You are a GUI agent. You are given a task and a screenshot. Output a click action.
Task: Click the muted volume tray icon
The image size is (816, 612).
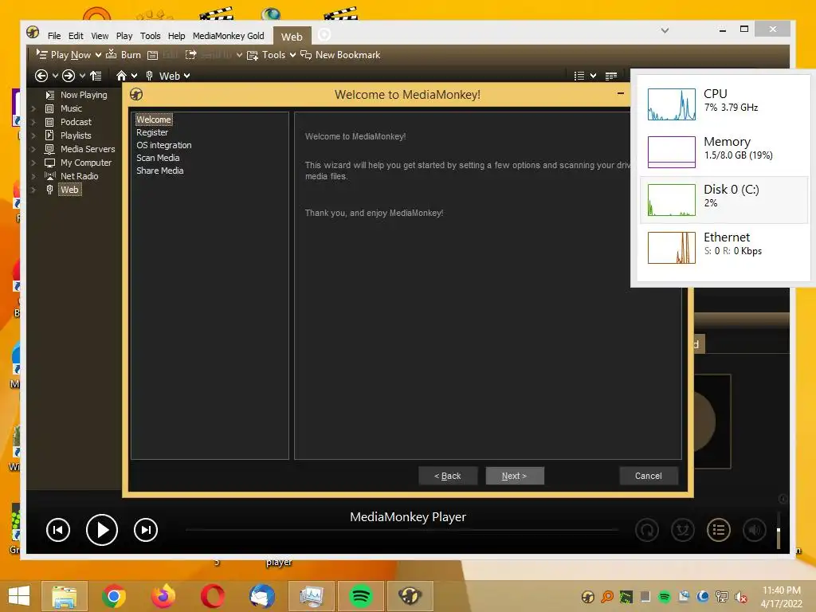(740, 597)
